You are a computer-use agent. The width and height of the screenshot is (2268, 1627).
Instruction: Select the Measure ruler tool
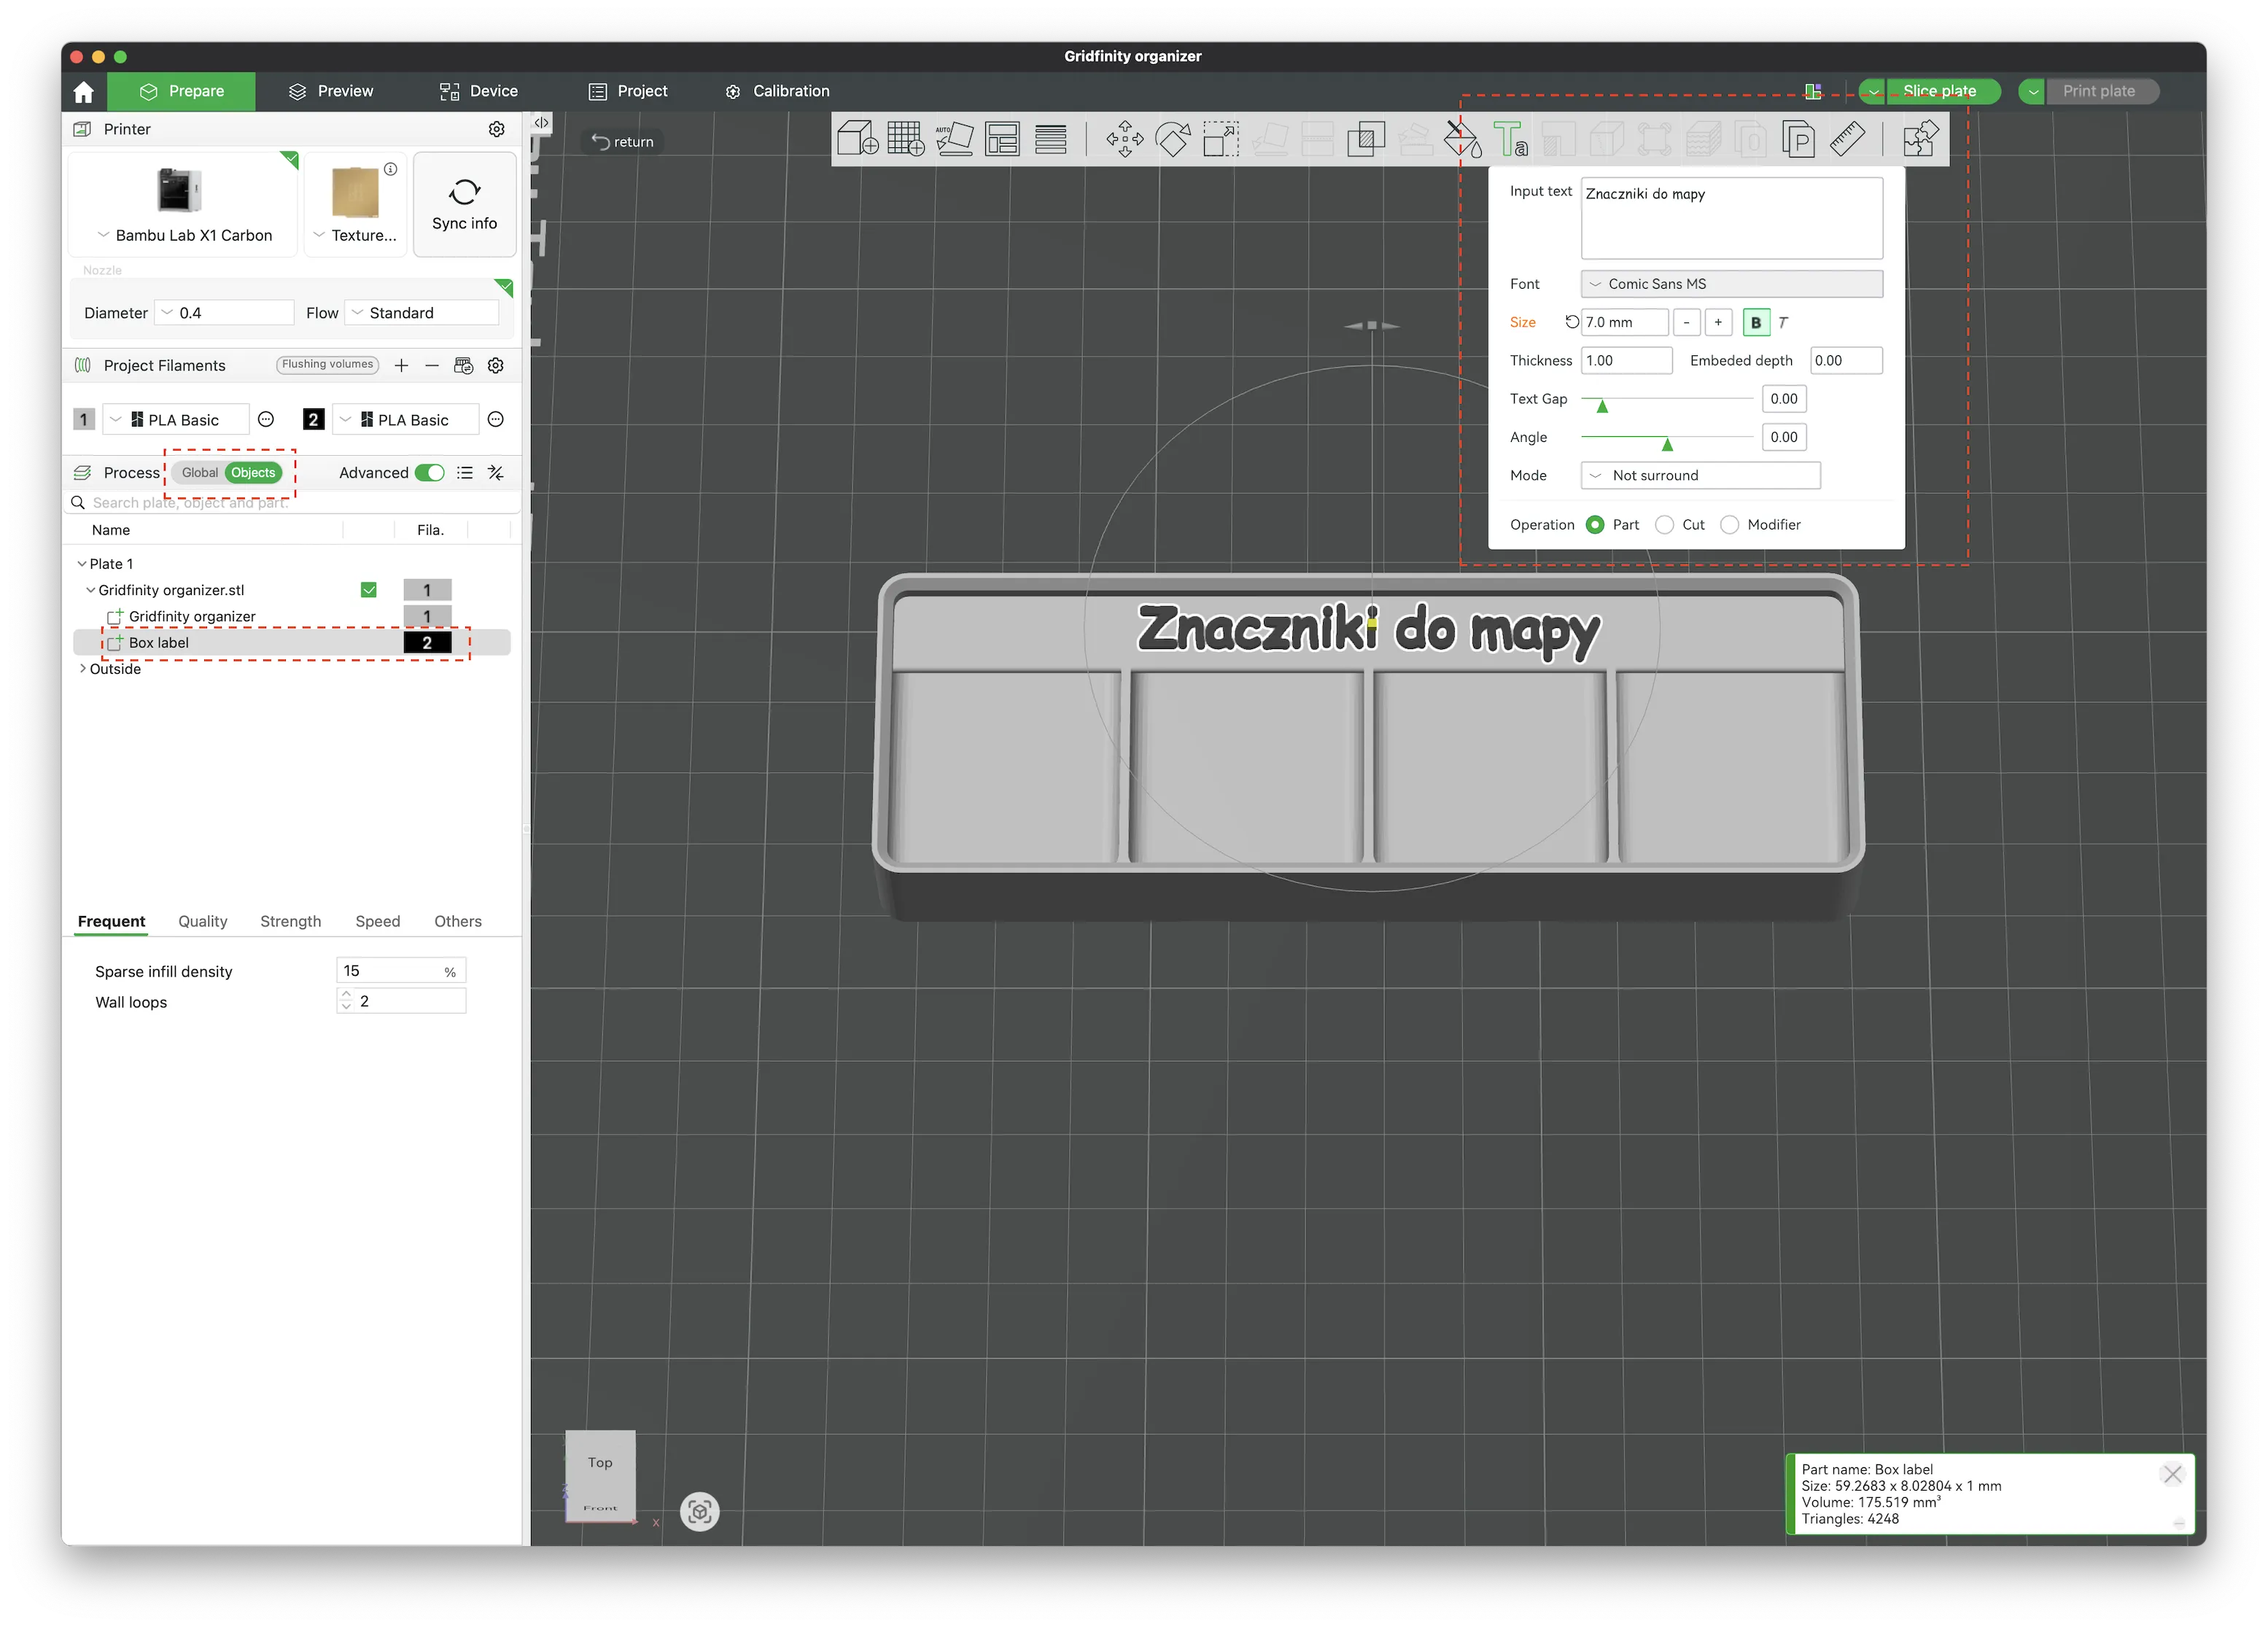point(1847,138)
